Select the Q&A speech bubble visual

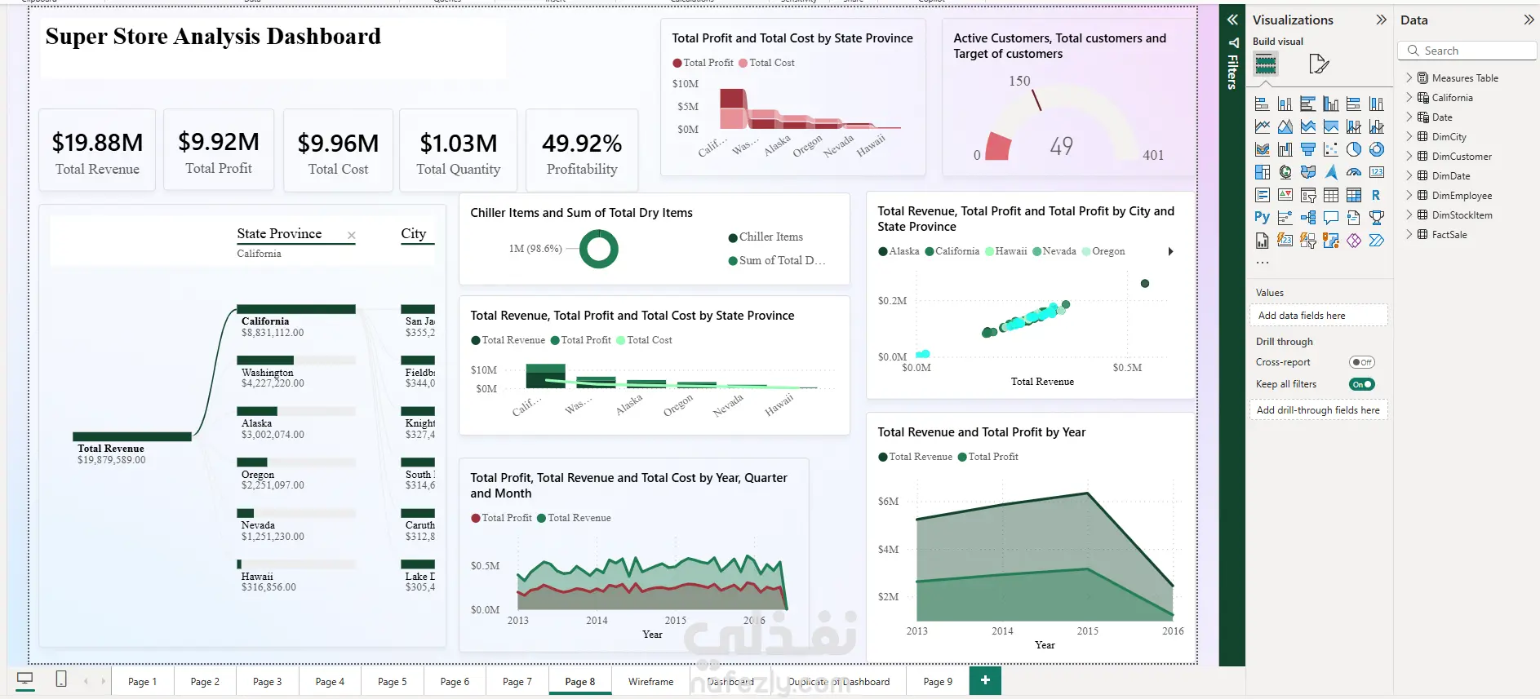tap(1330, 218)
